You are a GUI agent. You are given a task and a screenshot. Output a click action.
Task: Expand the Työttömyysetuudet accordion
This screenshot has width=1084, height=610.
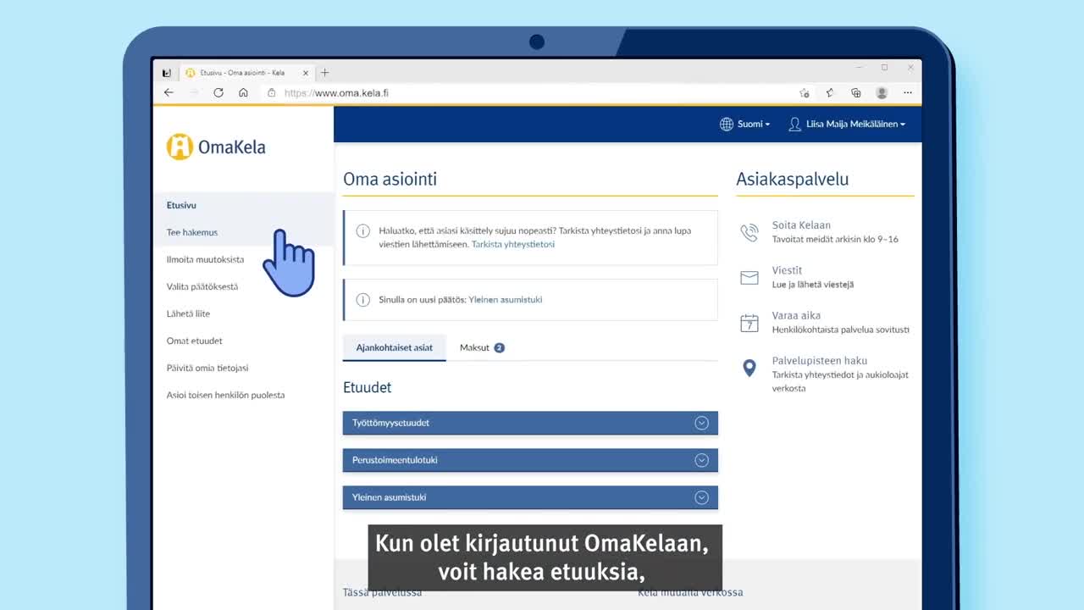pos(701,423)
